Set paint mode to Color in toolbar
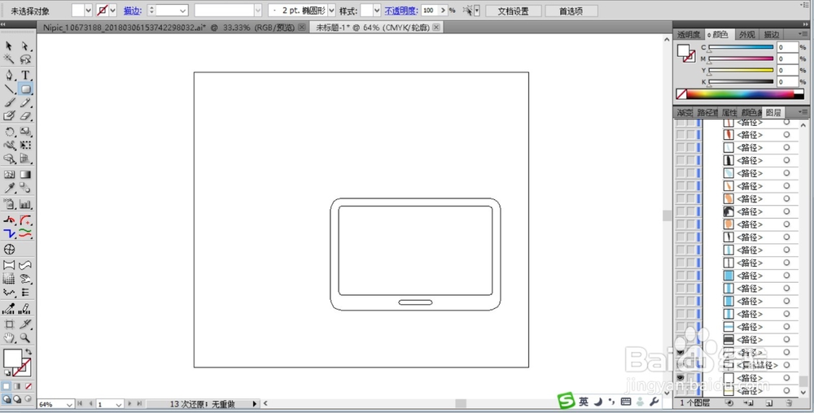This screenshot has height=413, width=814. (7, 386)
